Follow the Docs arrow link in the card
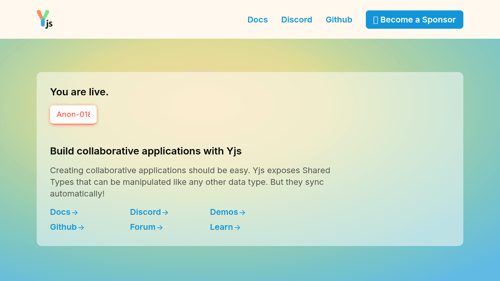Viewport: 500px width, 281px height. click(64, 212)
